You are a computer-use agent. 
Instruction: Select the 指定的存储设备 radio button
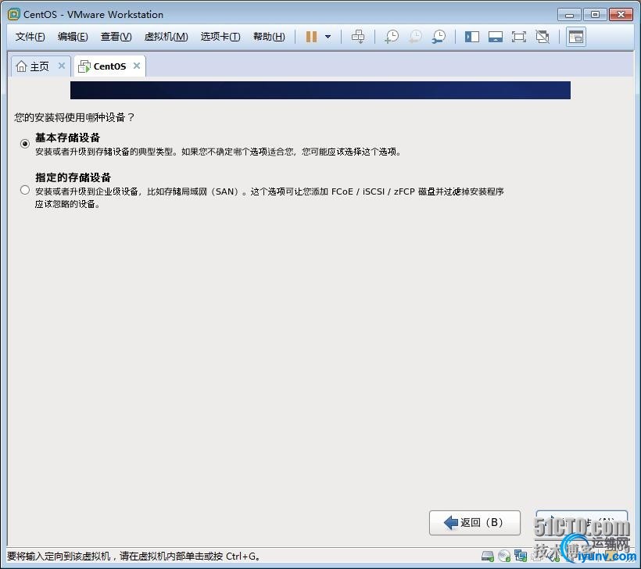coord(25,190)
